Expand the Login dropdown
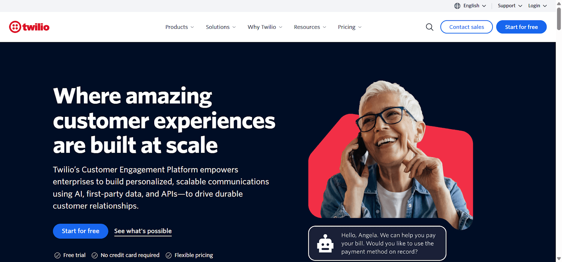 pos(537,6)
